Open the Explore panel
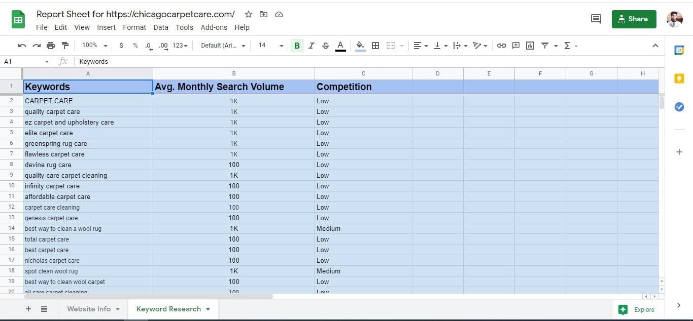Image resolution: width=693 pixels, height=321 pixels. click(x=637, y=309)
